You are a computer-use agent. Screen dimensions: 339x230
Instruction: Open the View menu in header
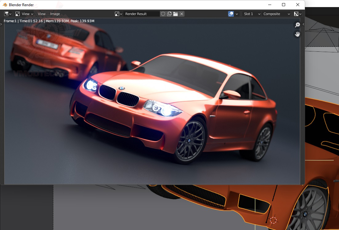click(42, 14)
